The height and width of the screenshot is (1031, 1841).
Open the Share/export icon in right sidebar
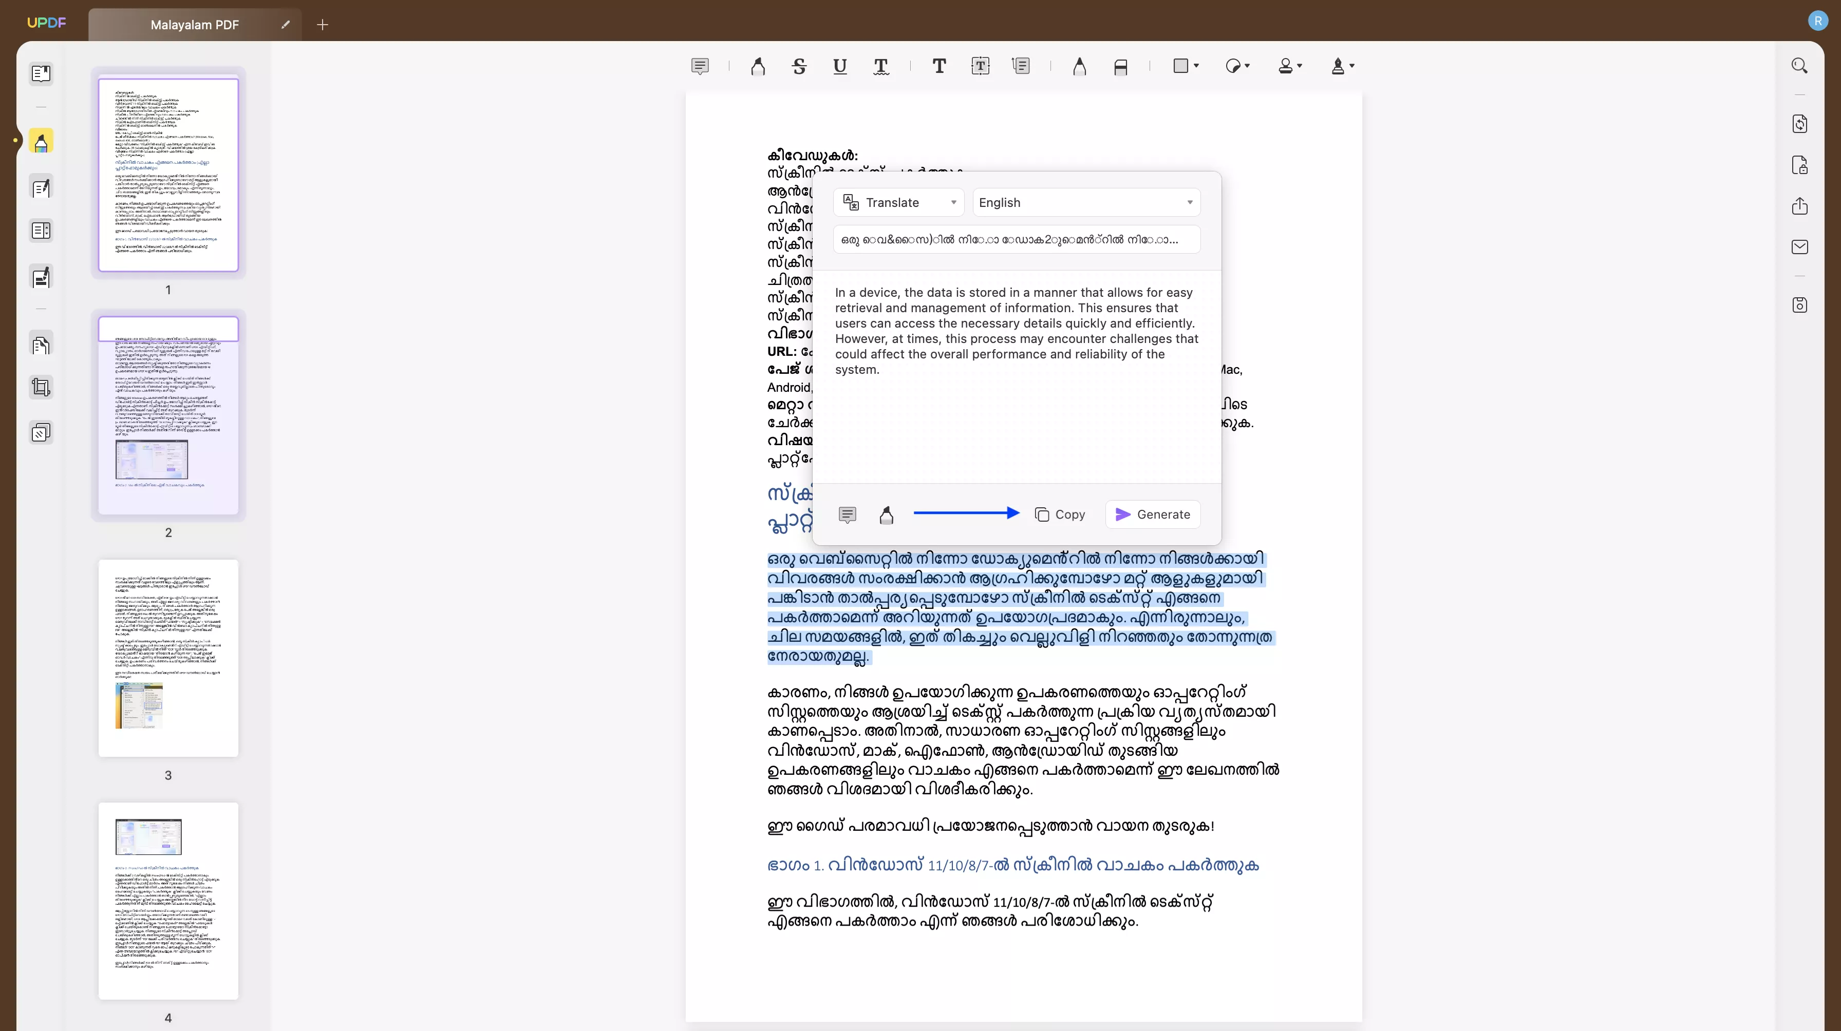1799,206
